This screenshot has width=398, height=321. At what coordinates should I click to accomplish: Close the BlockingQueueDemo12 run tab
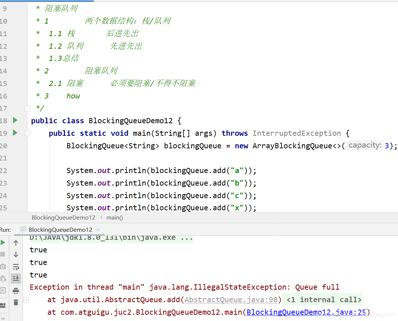[x=98, y=229]
